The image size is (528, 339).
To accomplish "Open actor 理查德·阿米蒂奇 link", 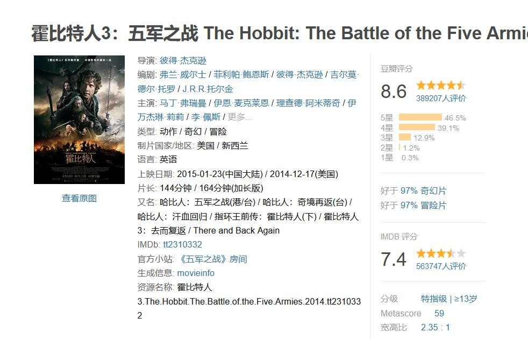I will [308, 103].
